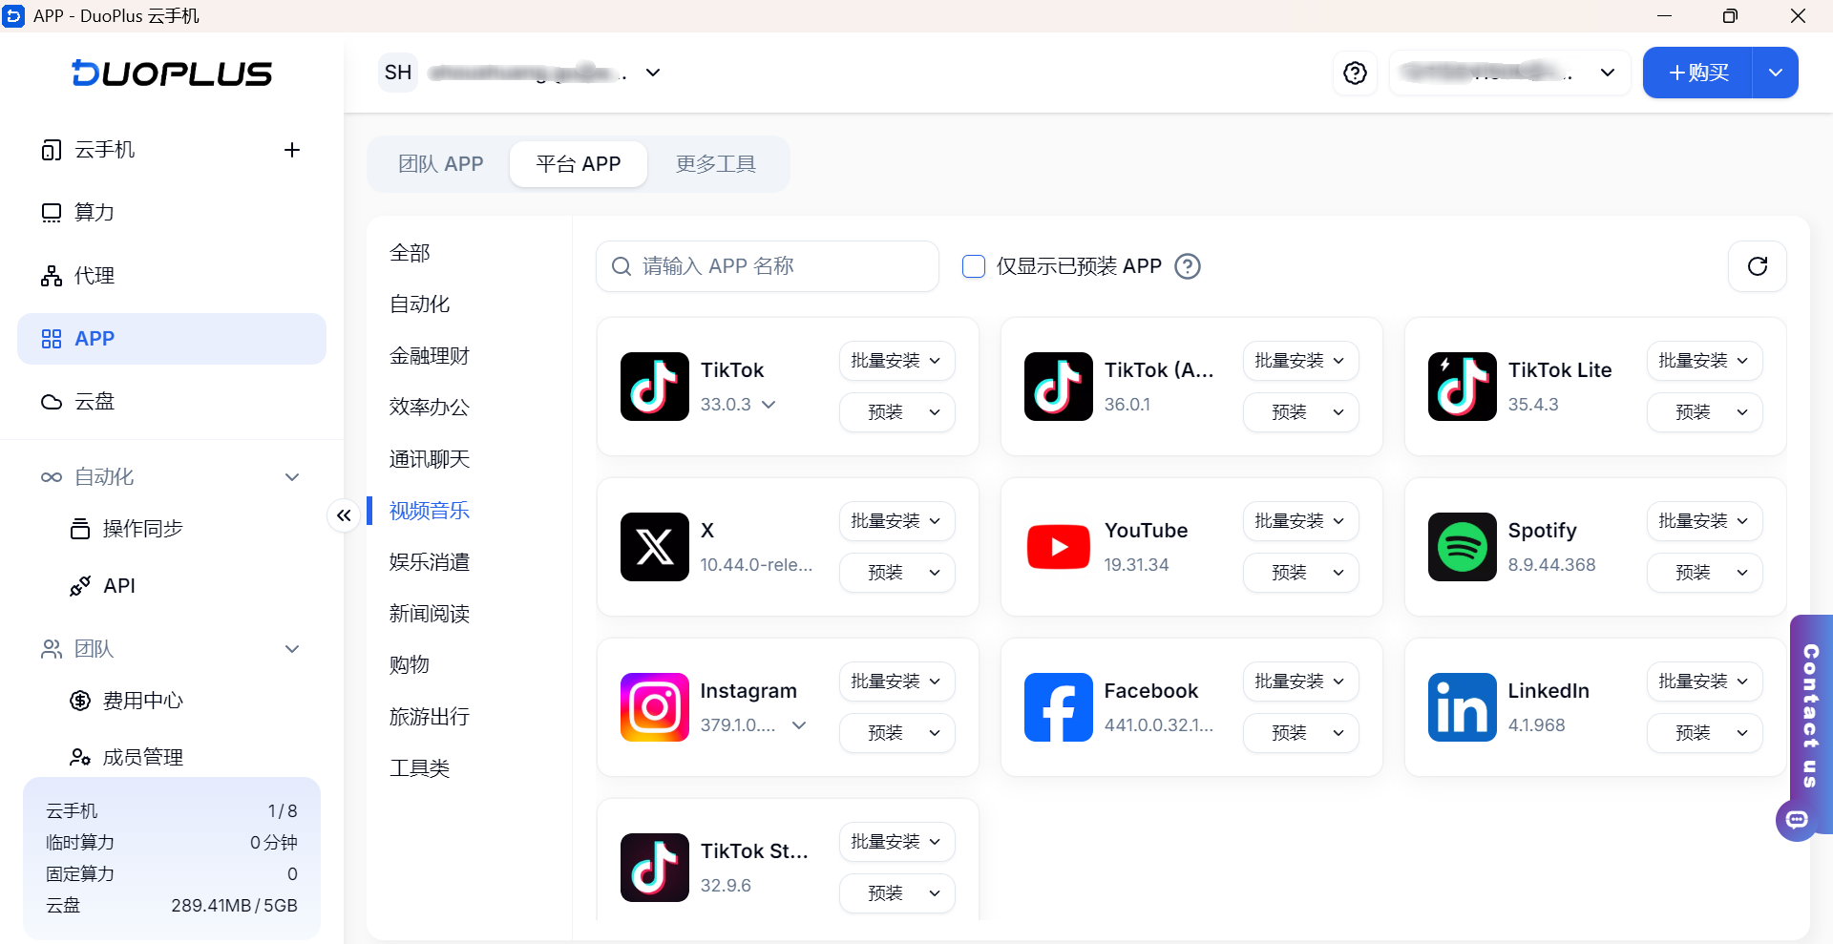Select the 视频音乐 category
Screen dimensions: 1833x944
pos(430,511)
